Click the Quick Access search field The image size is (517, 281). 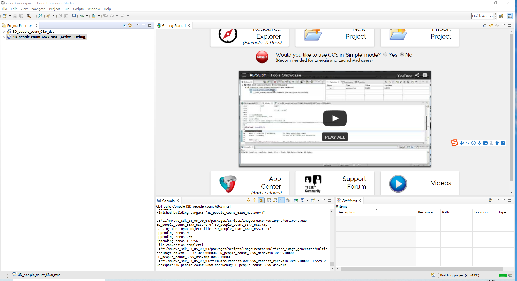point(482,16)
